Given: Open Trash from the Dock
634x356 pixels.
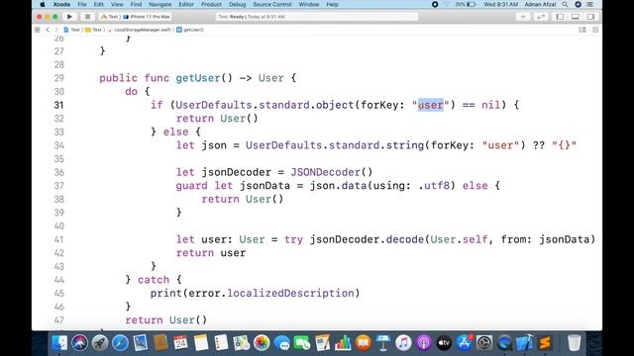Looking at the screenshot, I should pos(574,343).
